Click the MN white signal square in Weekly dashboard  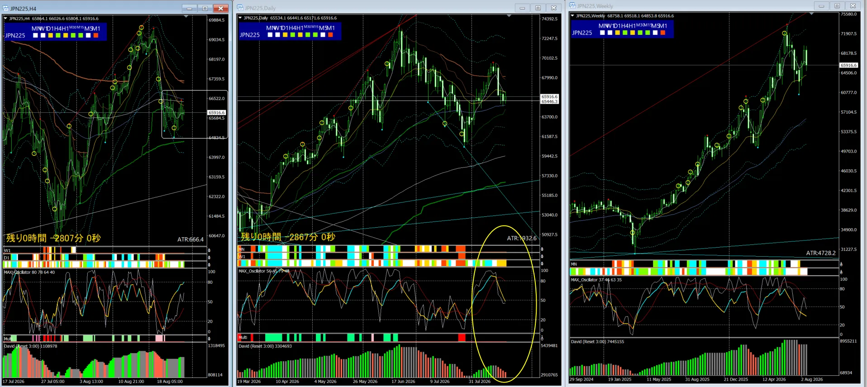click(x=602, y=33)
